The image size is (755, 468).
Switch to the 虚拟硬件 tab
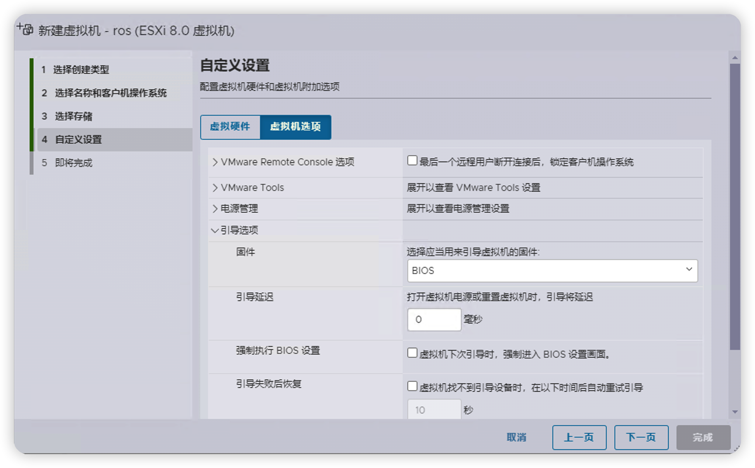click(x=230, y=127)
